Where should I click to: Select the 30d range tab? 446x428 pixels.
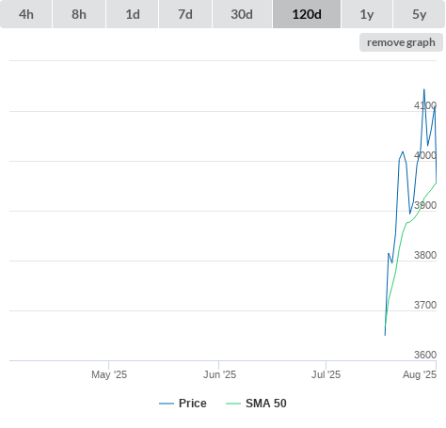click(x=242, y=14)
